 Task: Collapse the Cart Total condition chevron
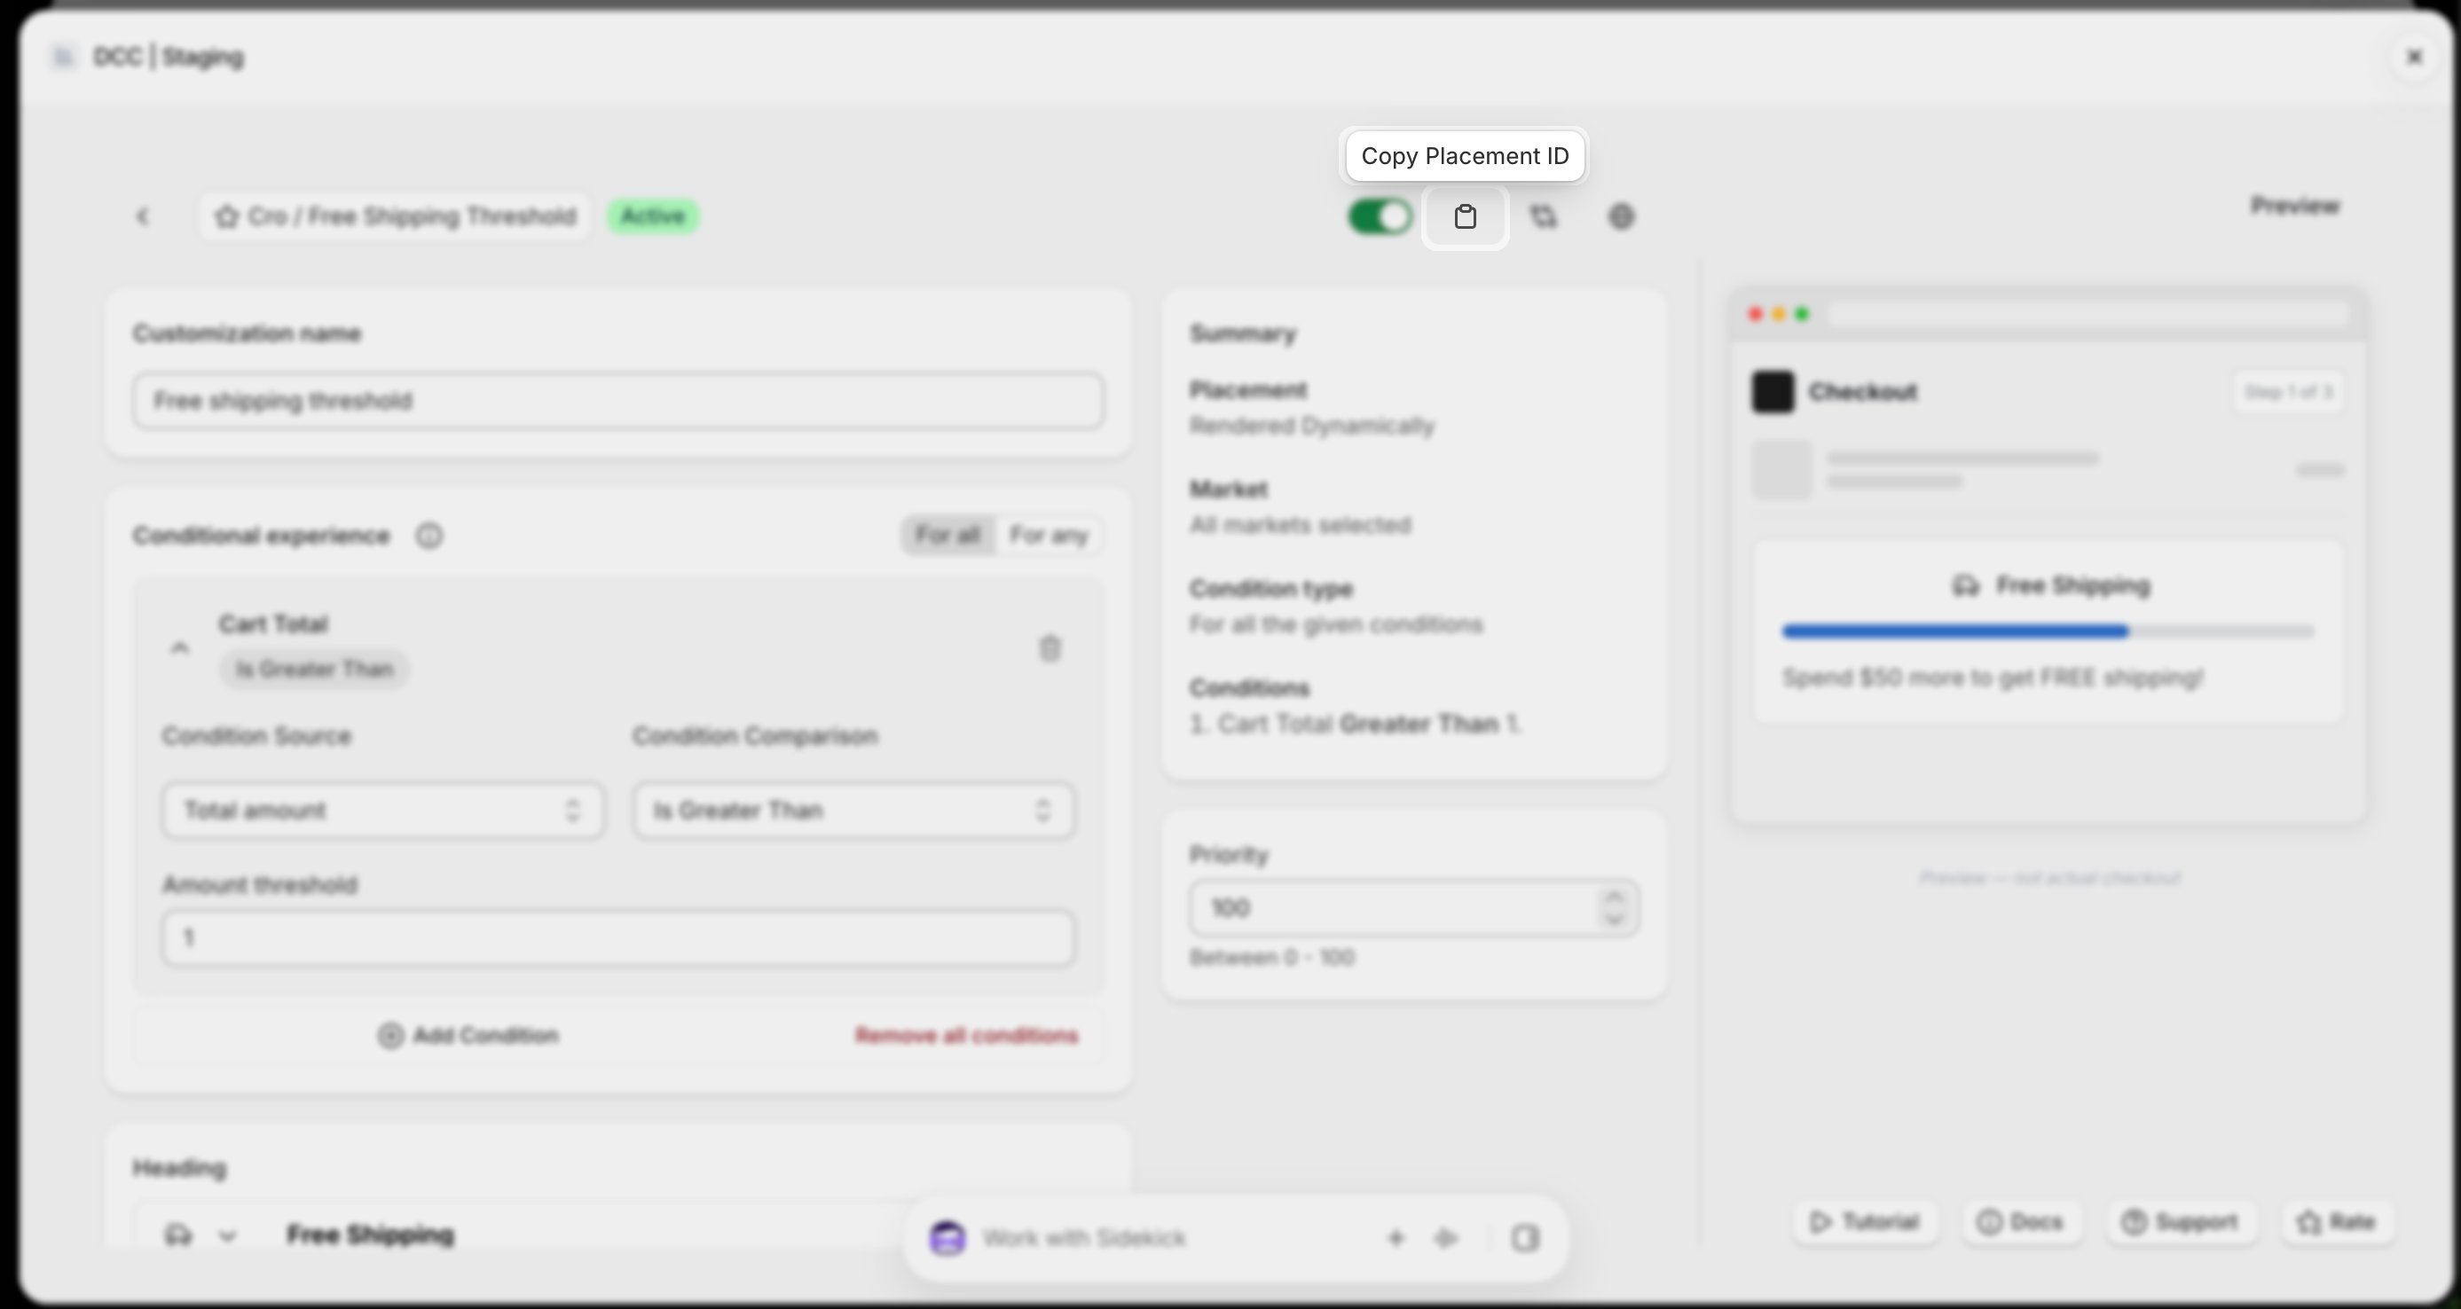point(179,648)
